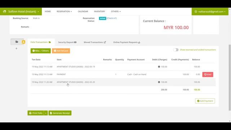The height and width of the screenshot is (130, 231).
Task: Click info icon on 2022-05-19 charge
Action: pos(159,66)
